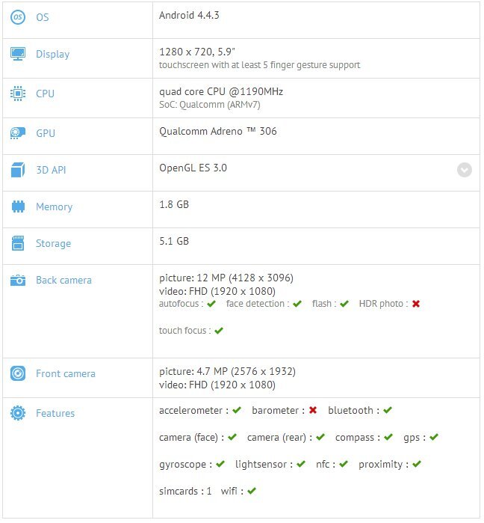Viewport: 484px width, 523px height.
Task: Select the Features row label
Action: coord(55,413)
